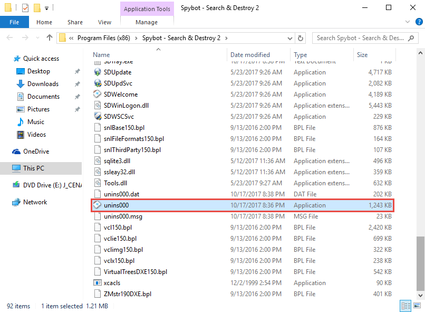Screen dimensions: 425x312
Task: Open Documents in the navigation pane
Action: pos(43,97)
